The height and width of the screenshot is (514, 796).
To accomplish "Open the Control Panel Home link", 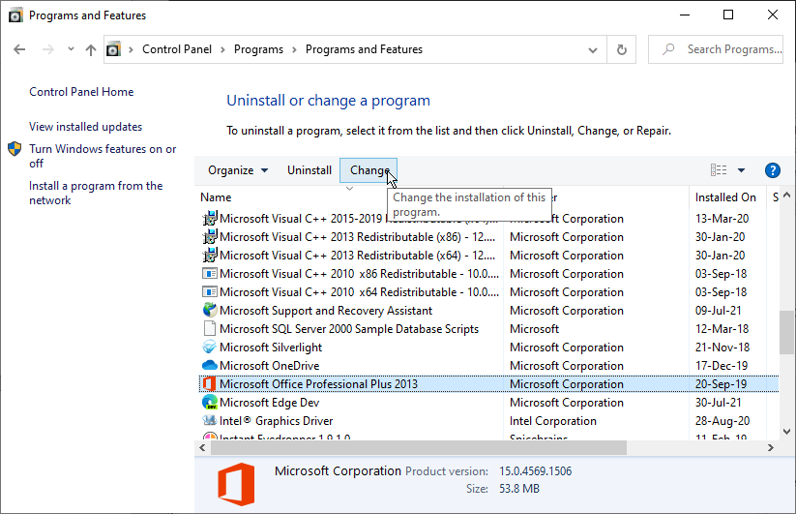I will [81, 92].
